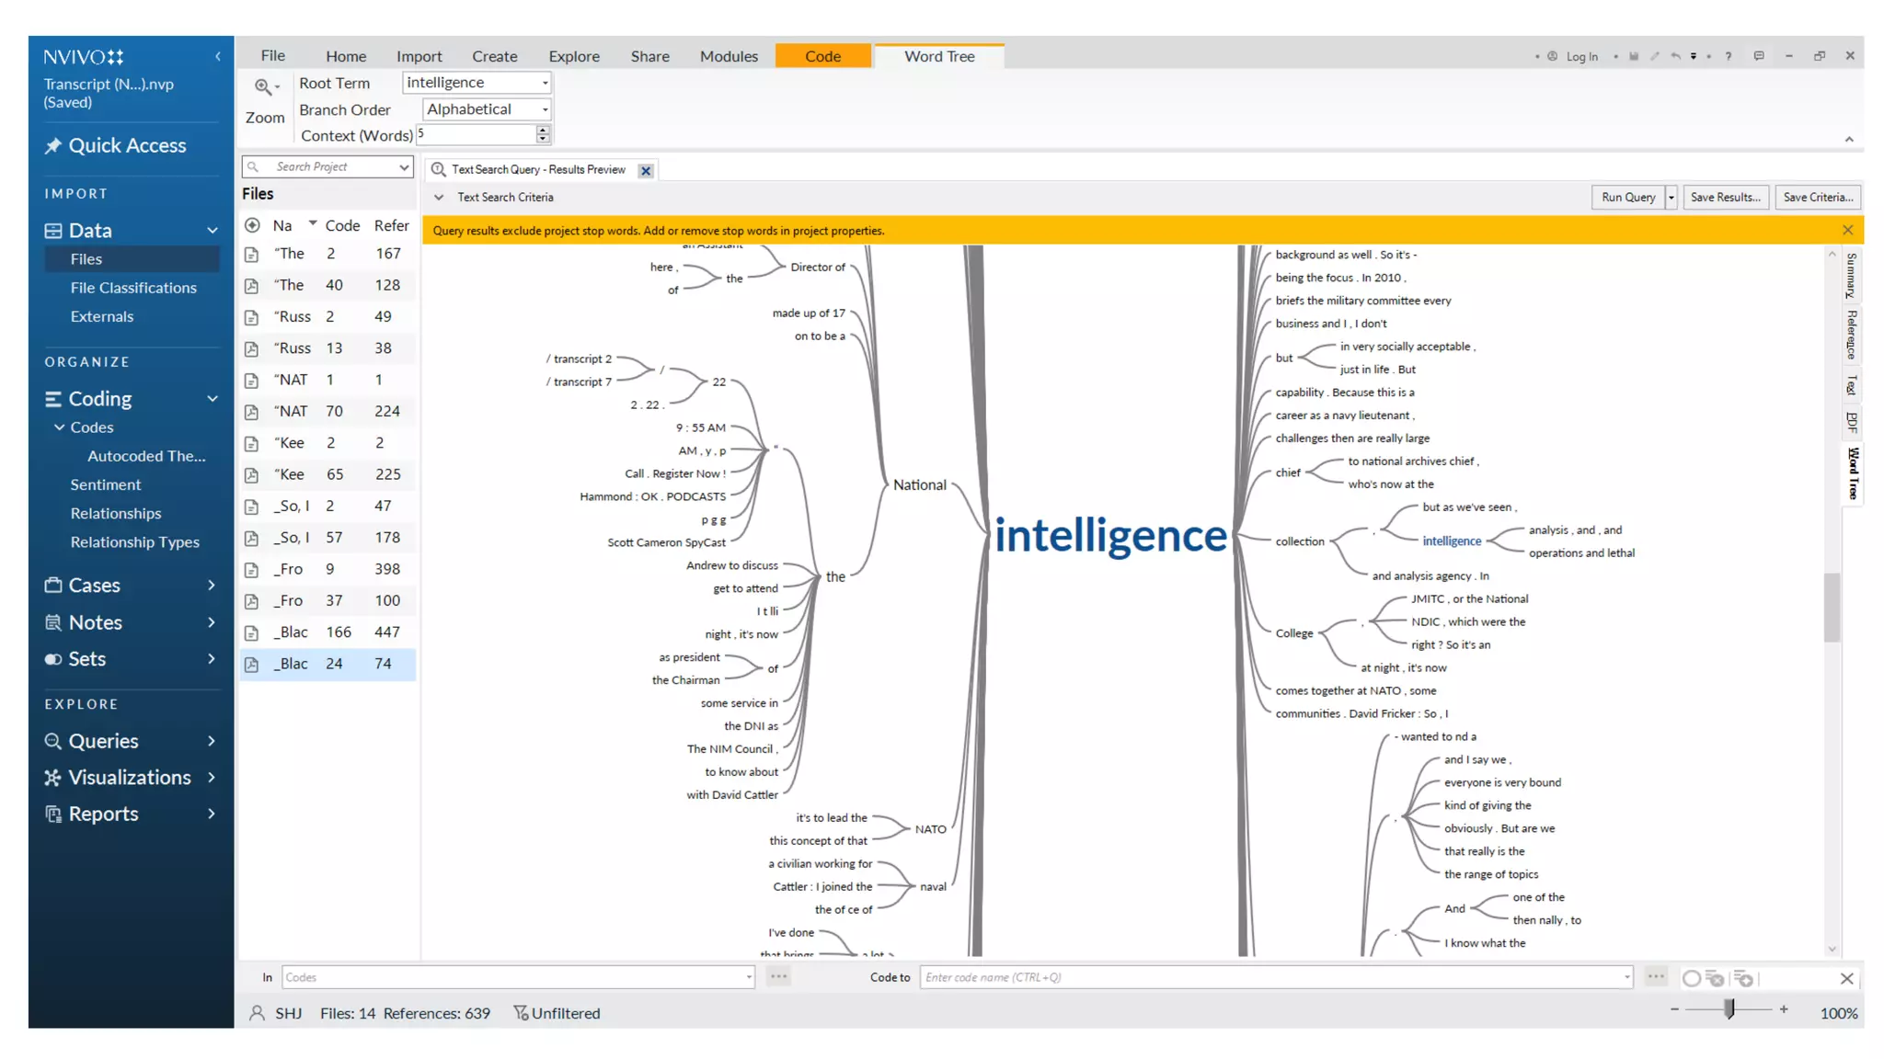Click the Unfiltered filter icon in status bar
This screenshot has width=1884, height=1059.
click(521, 1013)
